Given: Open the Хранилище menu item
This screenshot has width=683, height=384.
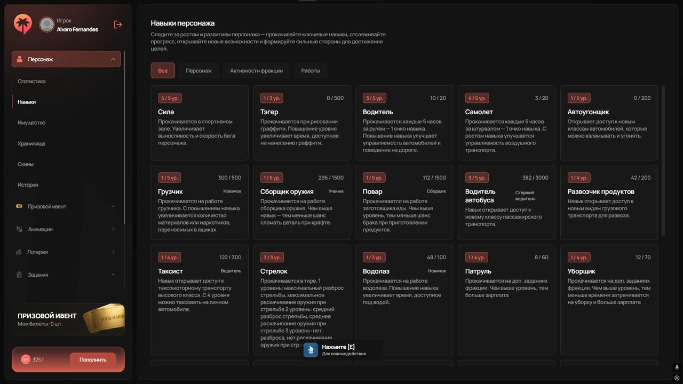Looking at the screenshot, I should [31, 143].
